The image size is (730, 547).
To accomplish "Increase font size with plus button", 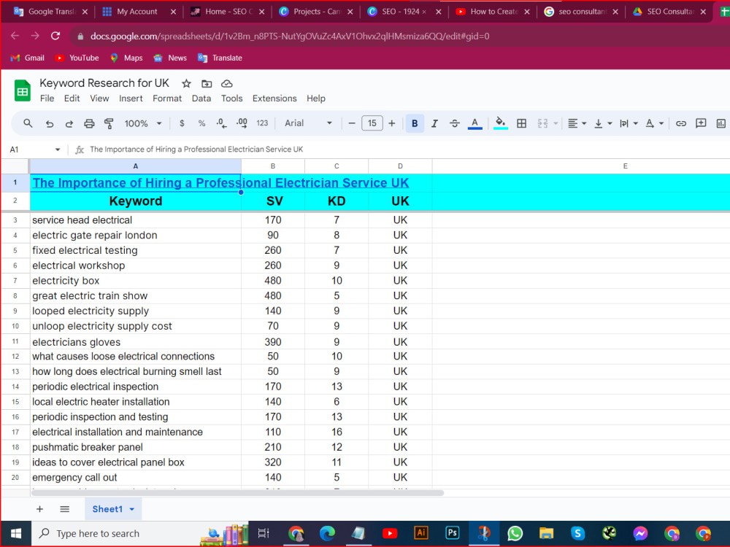I will (391, 123).
